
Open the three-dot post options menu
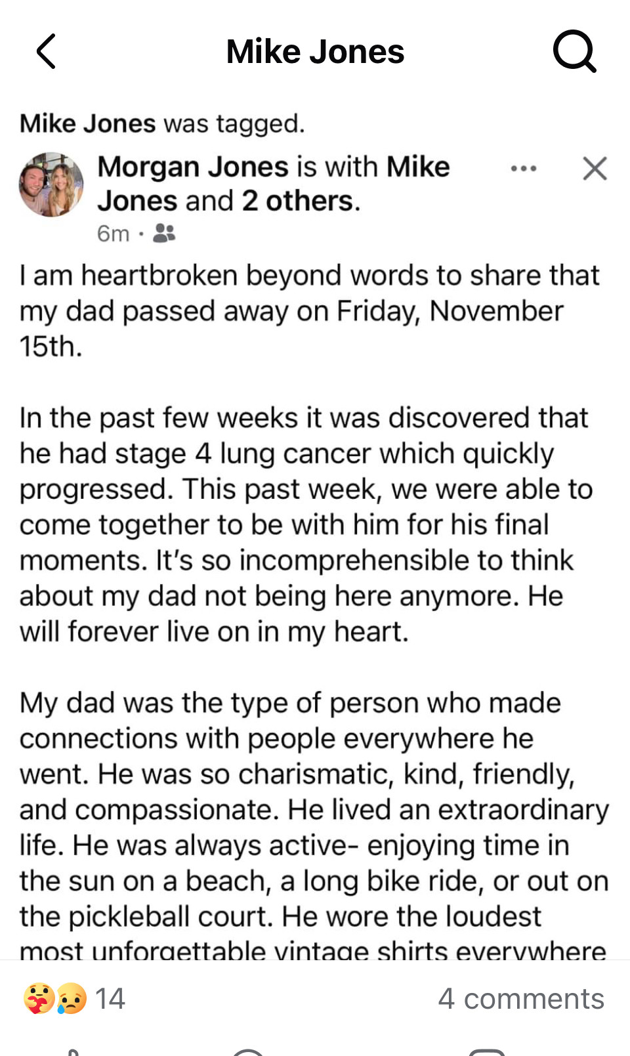pyautogui.click(x=523, y=169)
